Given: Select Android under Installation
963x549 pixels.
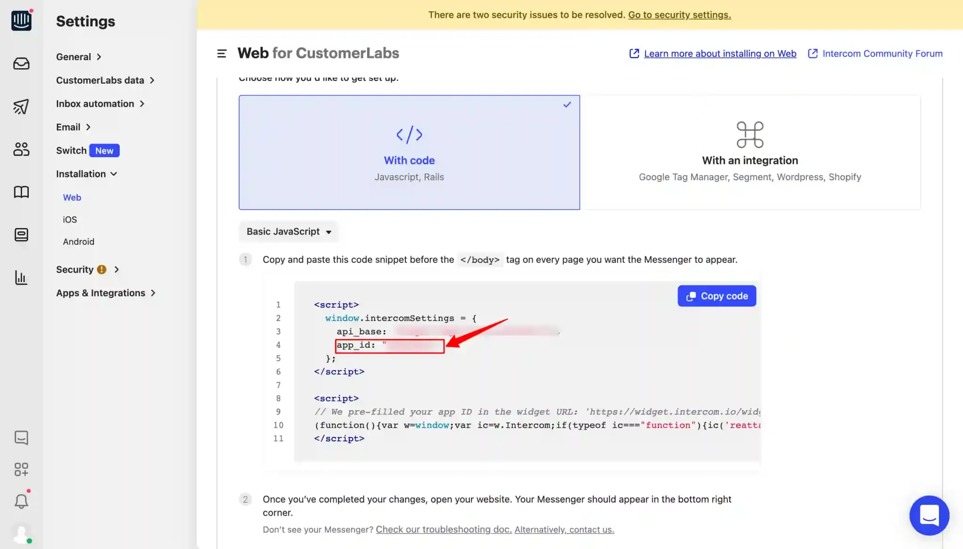Looking at the screenshot, I should tap(79, 242).
